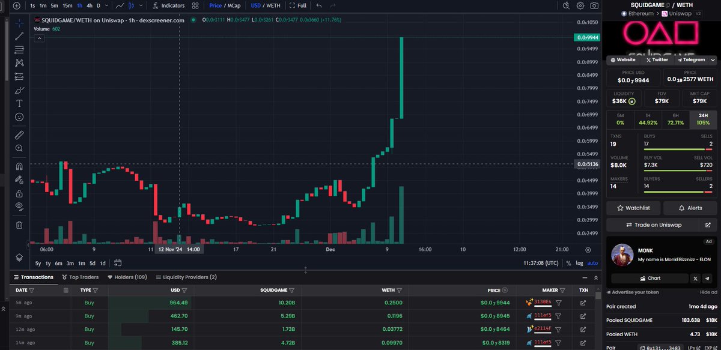Open the TYPE column filter
Image resolution: width=721 pixels, height=350 pixels.
(x=96, y=290)
